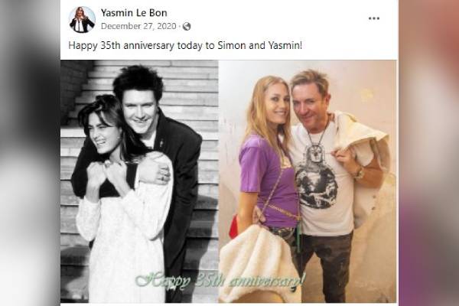This screenshot has width=459, height=306.
Task: Visit the Yasmin Le Bon profile name link
Action: coord(134,12)
